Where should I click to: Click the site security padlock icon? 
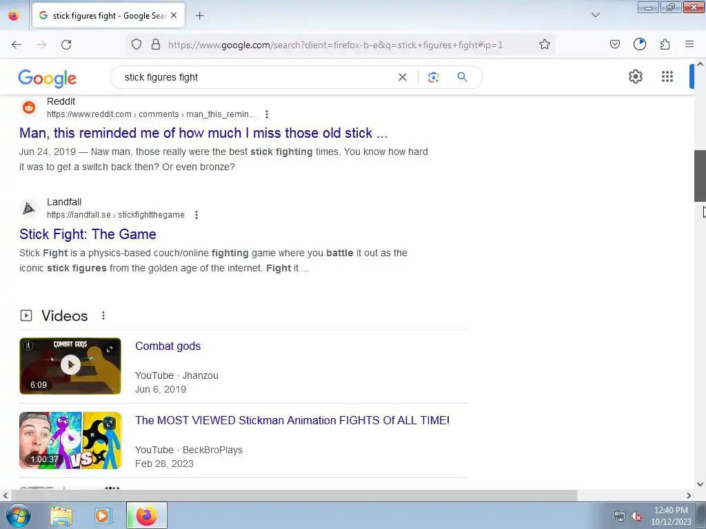[x=156, y=45]
